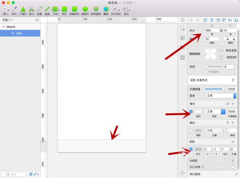Select the 三角形 triangle shape tool
The height and width of the screenshot is (178, 240).
click(x=23, y=11)
